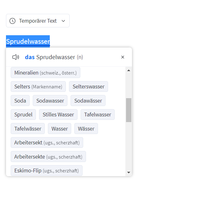The height and width of the screenshot is (207, 201).
Task: Choose the Soda synonym chip
Action: click(x=20, y=101)
